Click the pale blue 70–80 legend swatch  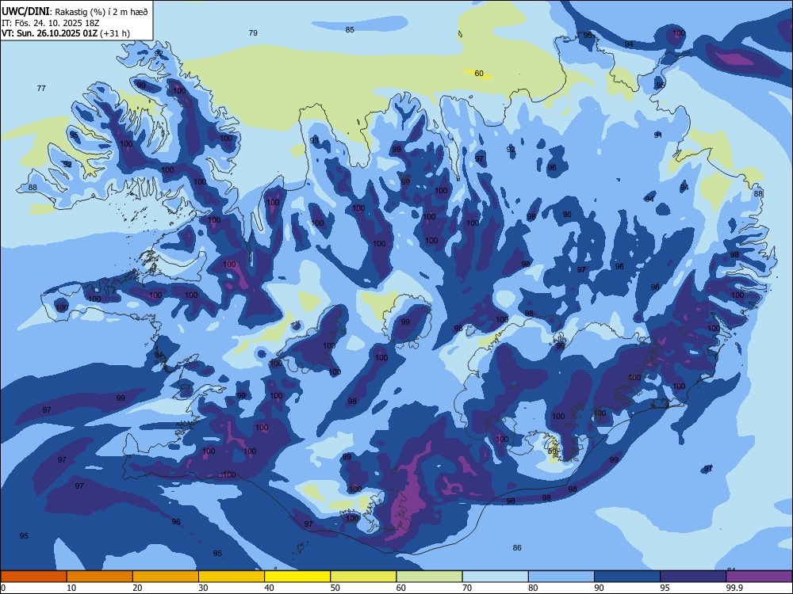tap(495, 577)
